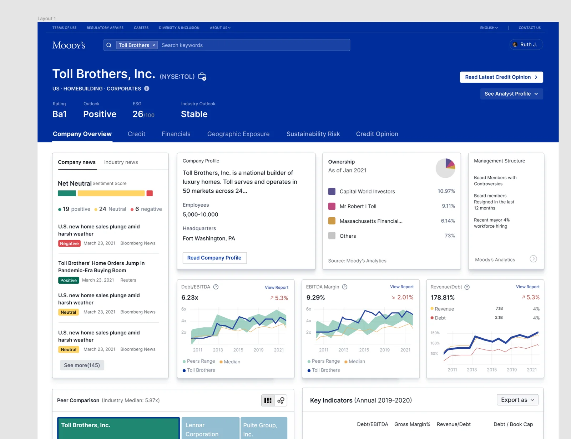
Task: Expand See Analyst Profile dropdown
Action: tap(511, 94)
